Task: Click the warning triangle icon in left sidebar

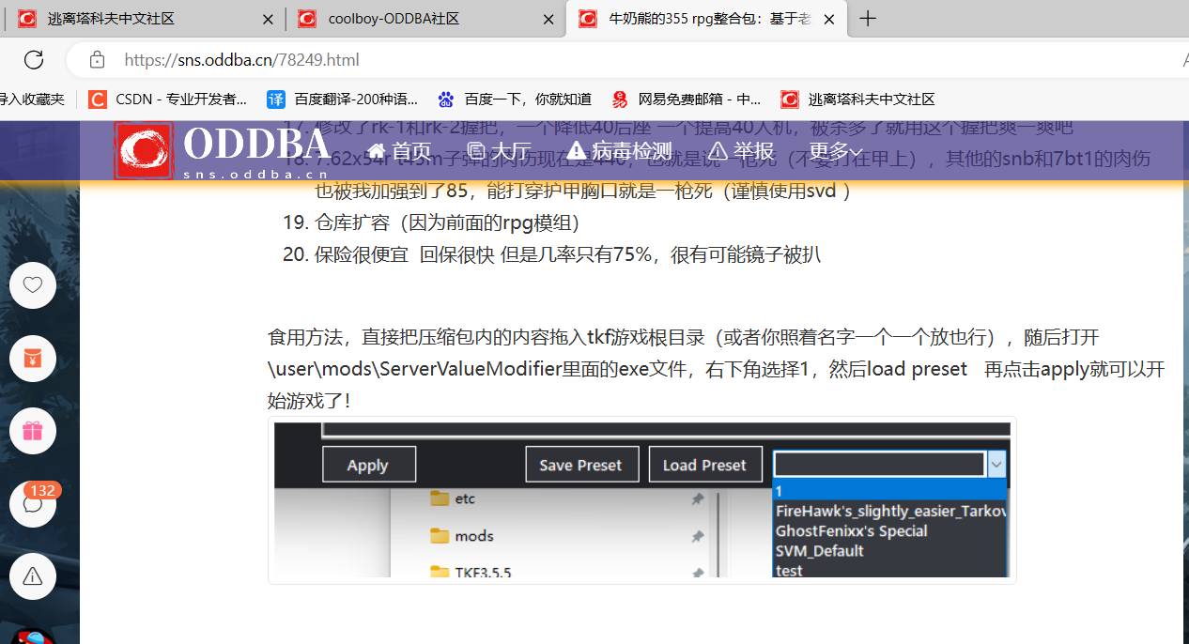Action: pos(33,576)
